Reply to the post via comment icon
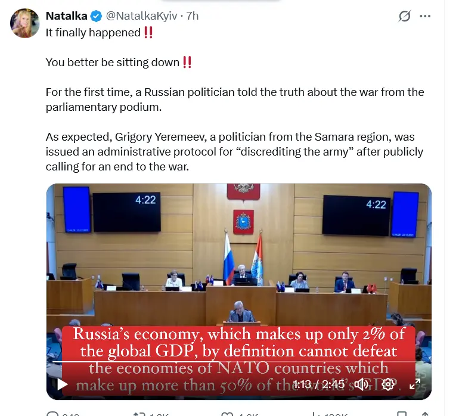Image resolution: width=459 pixels, height=416 pixels. [52, 414]
